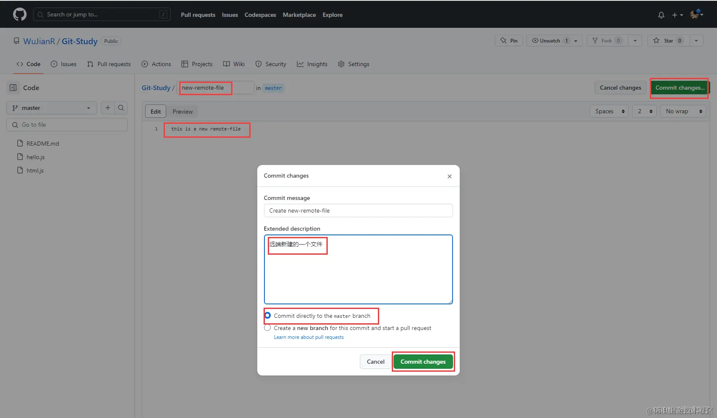Image resolution: width=717 pixels, height=418 pixels.
Task: Select Commit directly to master branch
Action: [268, 315]
